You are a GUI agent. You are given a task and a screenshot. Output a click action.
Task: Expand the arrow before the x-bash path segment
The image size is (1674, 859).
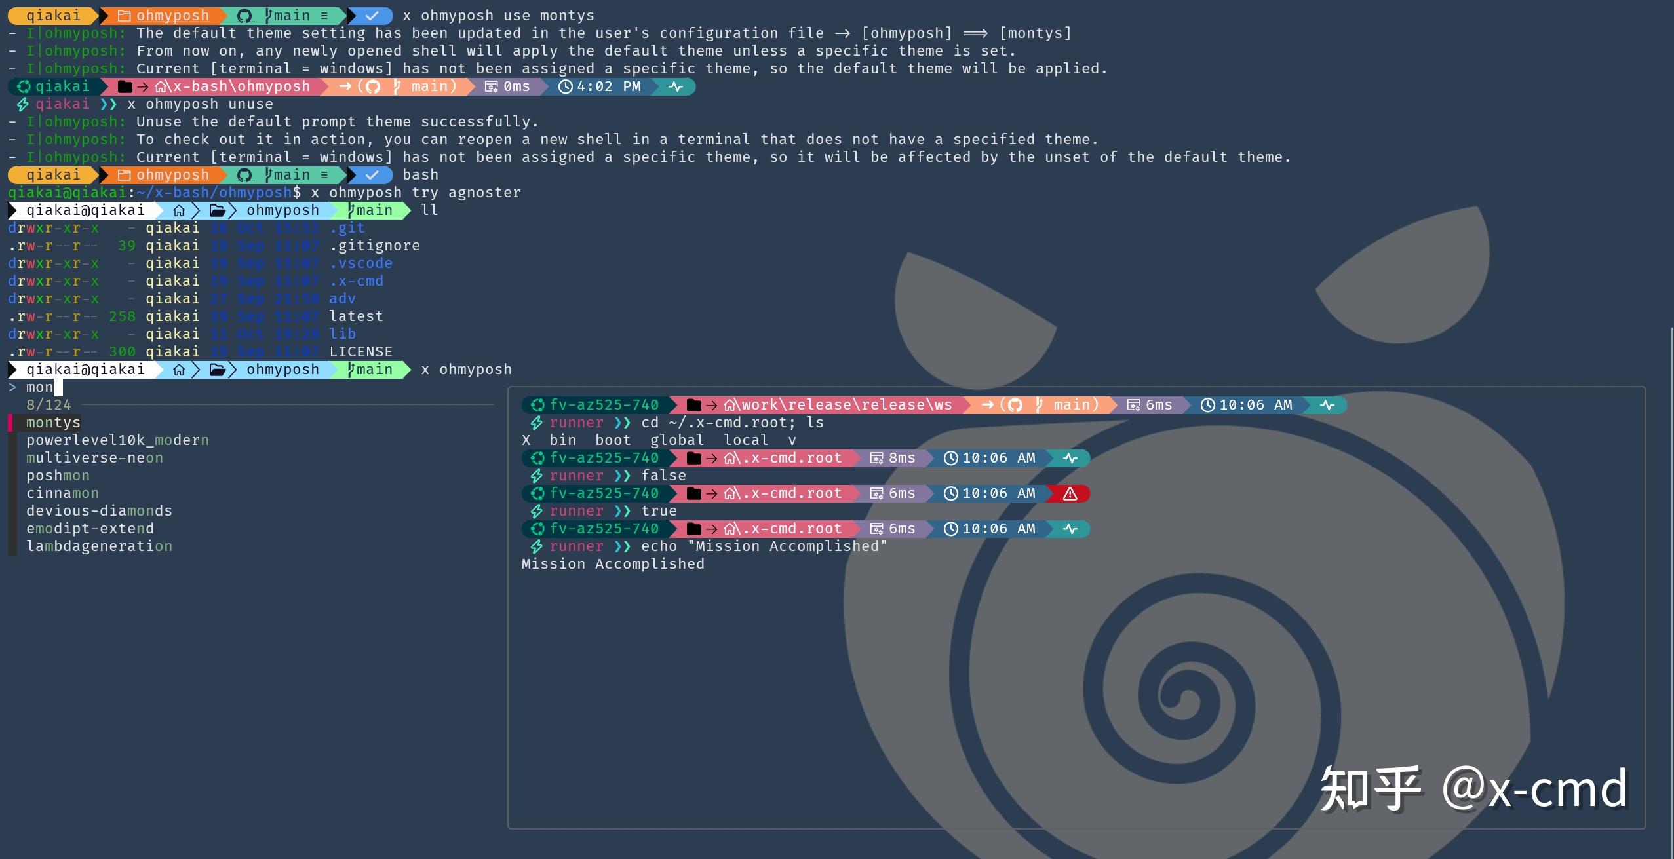(142, 86)
